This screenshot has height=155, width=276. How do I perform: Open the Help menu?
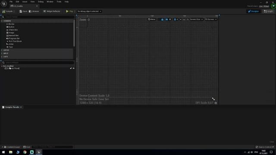click(x=66, y=2)
